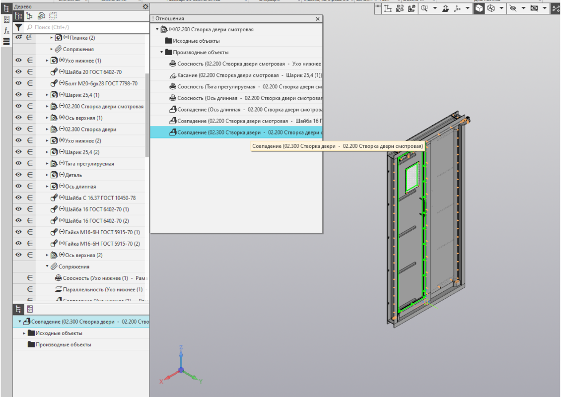Click the normal-to-plane arrow icon

[445, 8]
